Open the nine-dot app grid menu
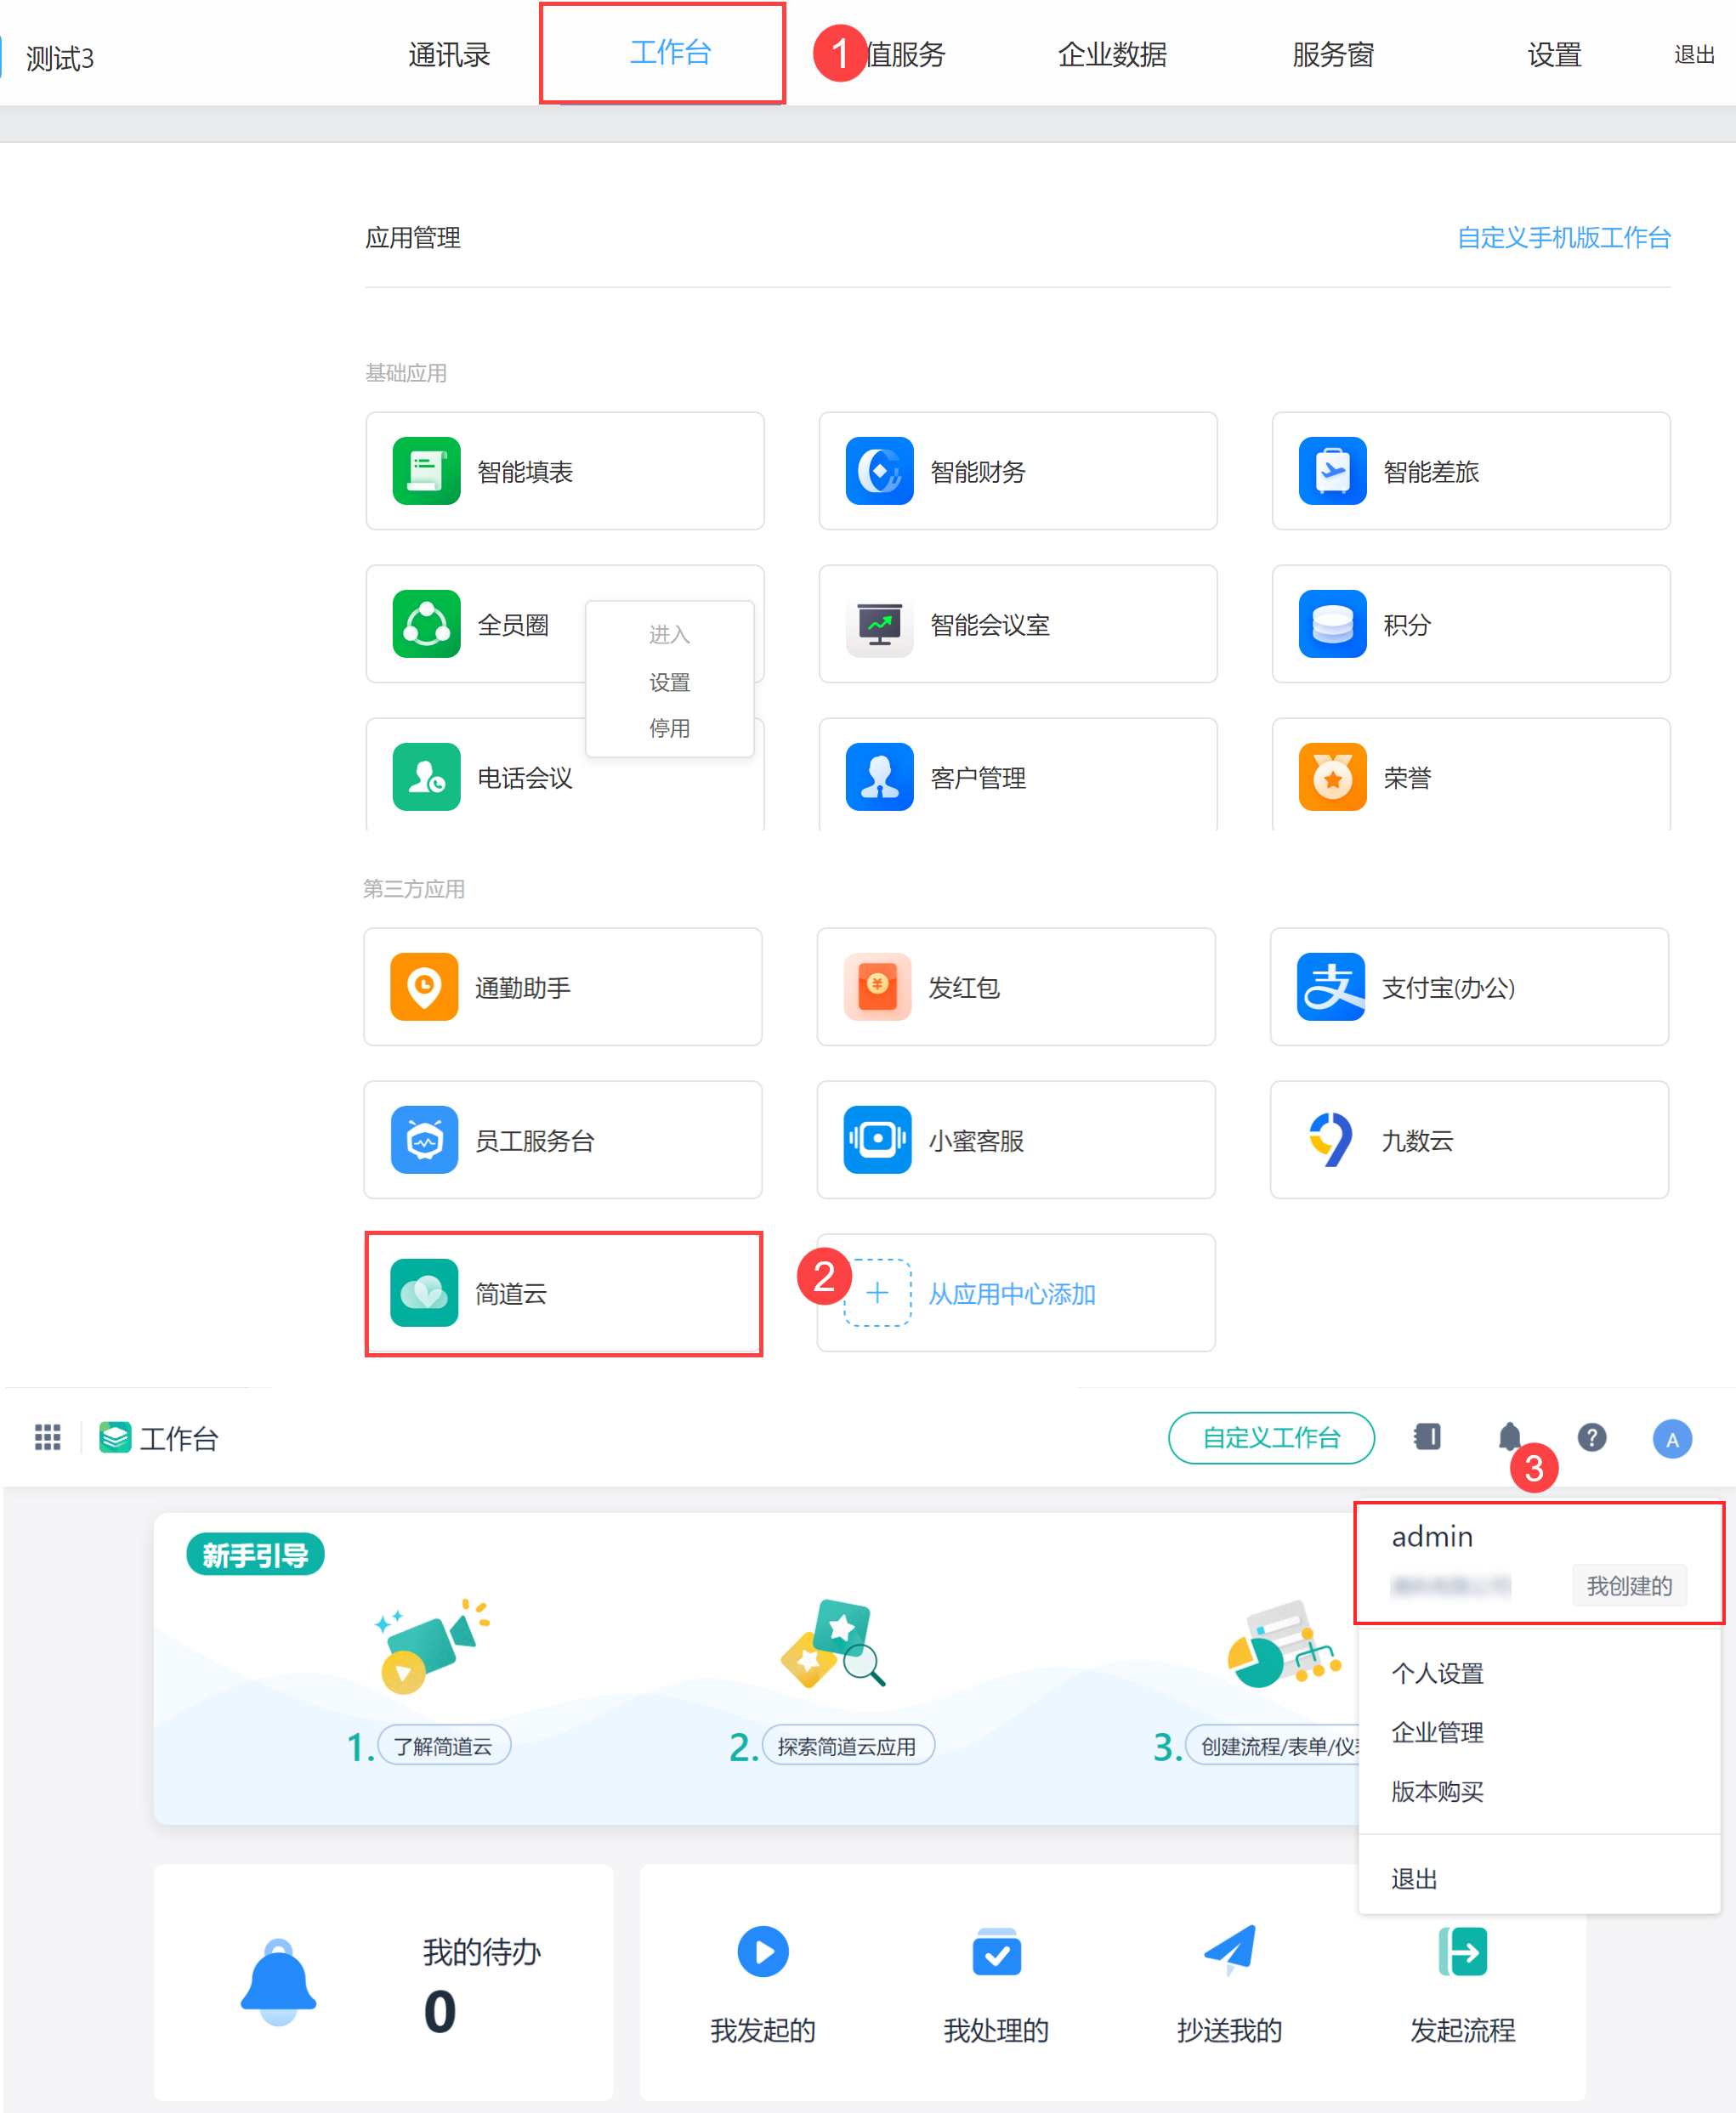Image resolution: width=1736 pixels, height=2113 pixels. (48, 1437)
